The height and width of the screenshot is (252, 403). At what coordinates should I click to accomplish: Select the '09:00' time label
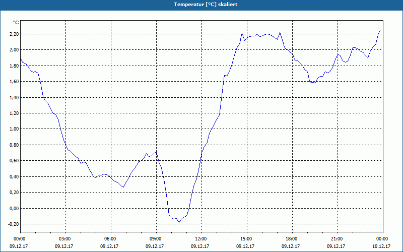156,239
